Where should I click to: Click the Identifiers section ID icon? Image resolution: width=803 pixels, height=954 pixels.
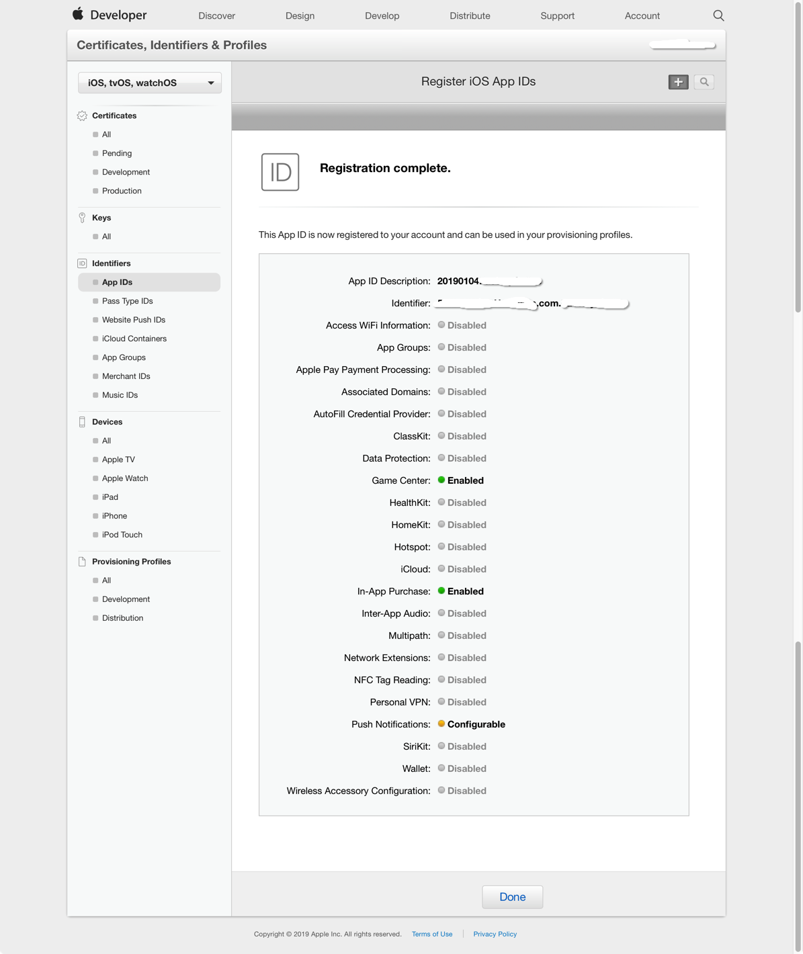click(82, 263)
